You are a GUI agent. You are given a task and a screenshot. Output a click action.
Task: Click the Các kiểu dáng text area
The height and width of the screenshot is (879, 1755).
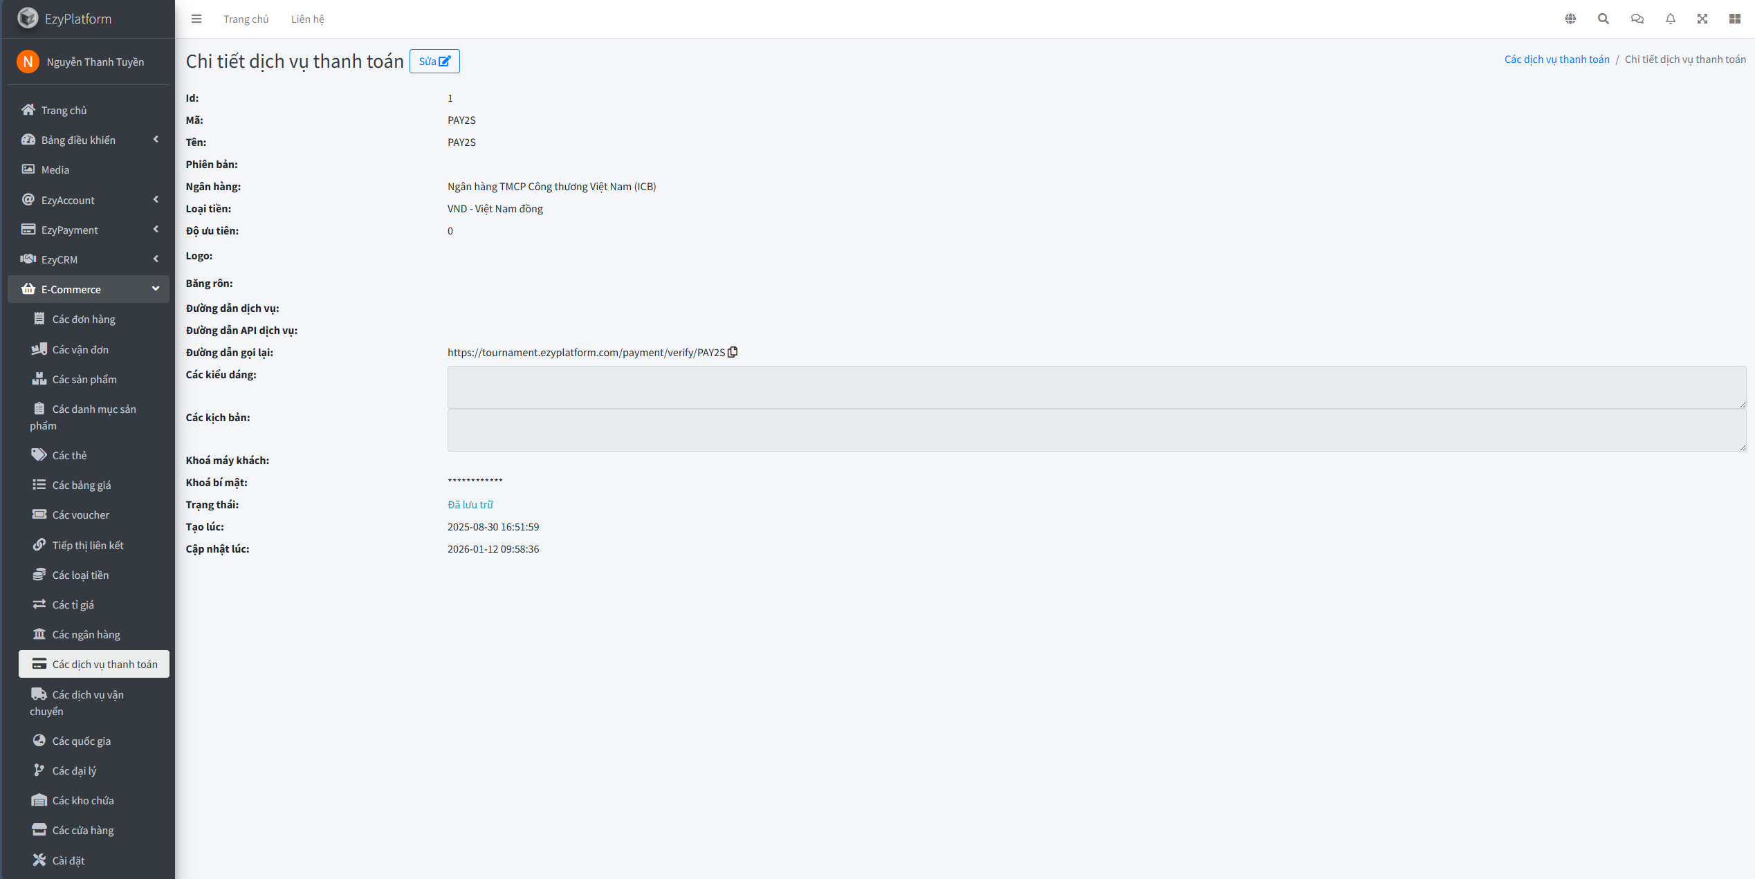pos(1096,387)
